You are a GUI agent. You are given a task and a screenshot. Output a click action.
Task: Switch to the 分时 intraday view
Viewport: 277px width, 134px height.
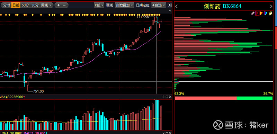point(7,5)
